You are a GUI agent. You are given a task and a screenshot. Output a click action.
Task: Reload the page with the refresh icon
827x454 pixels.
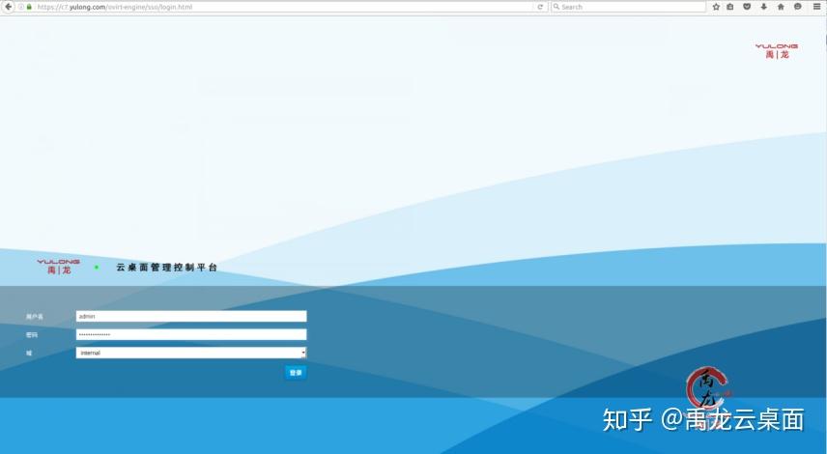(540, 7)
